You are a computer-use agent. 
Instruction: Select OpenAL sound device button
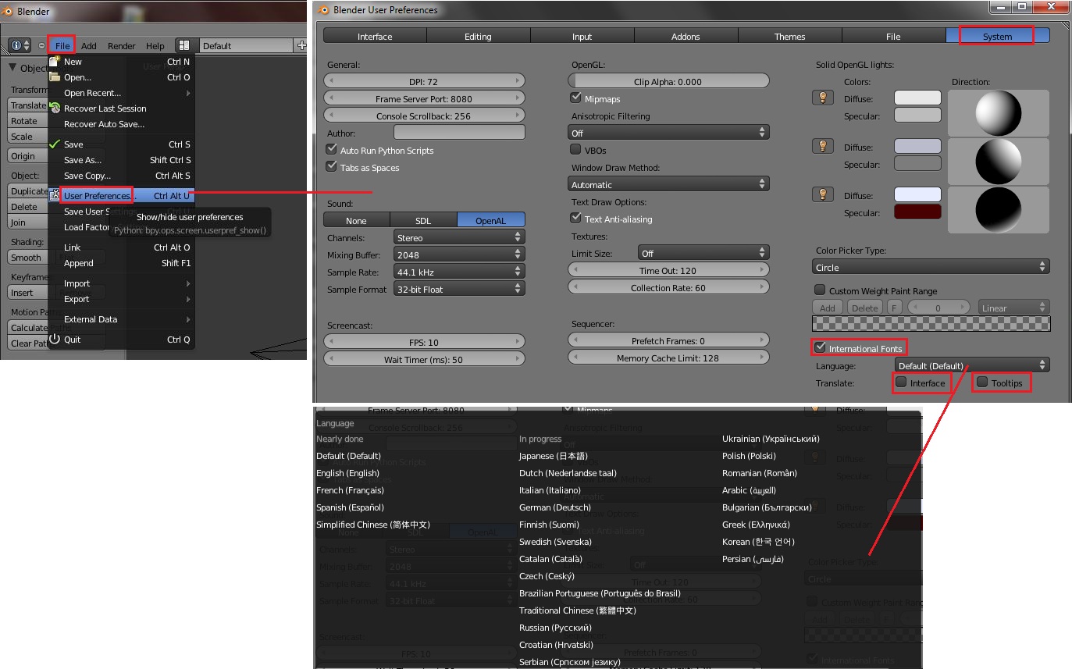point(491,220)
